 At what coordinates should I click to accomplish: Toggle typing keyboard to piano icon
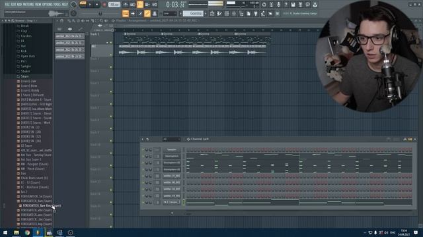point(126,13)
